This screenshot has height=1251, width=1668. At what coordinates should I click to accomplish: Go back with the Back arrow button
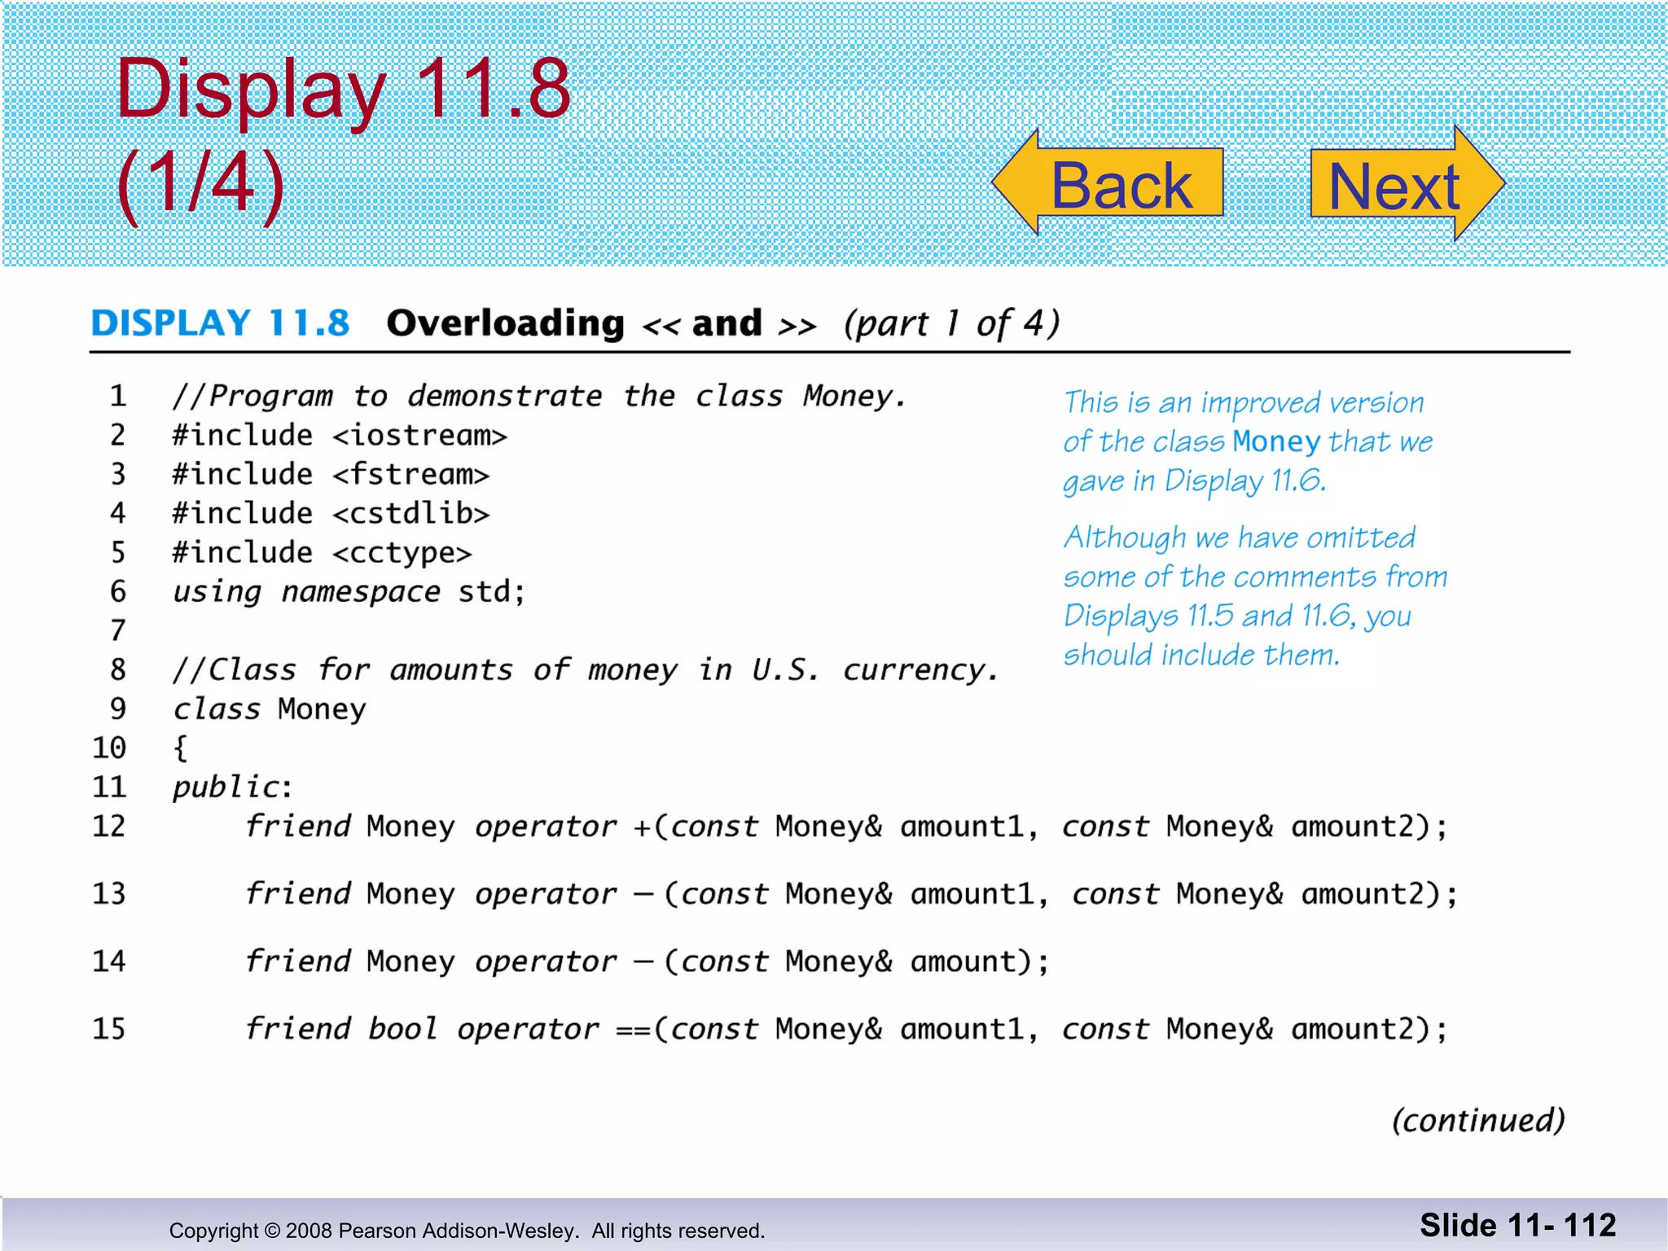point(1109,183)
